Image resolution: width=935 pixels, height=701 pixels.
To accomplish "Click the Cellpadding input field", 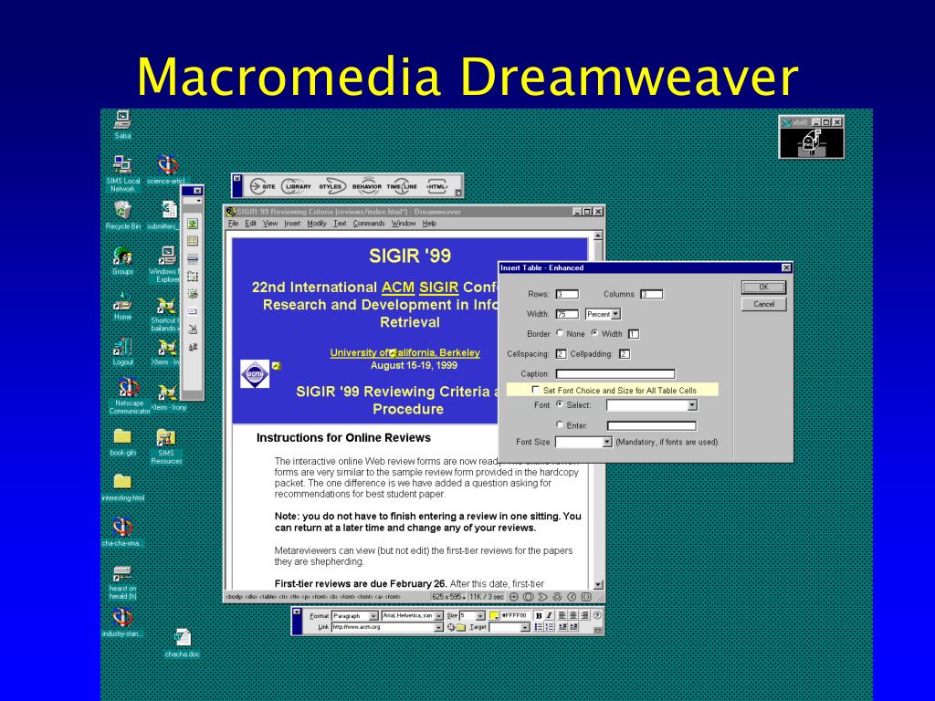I will pos(625,354).
